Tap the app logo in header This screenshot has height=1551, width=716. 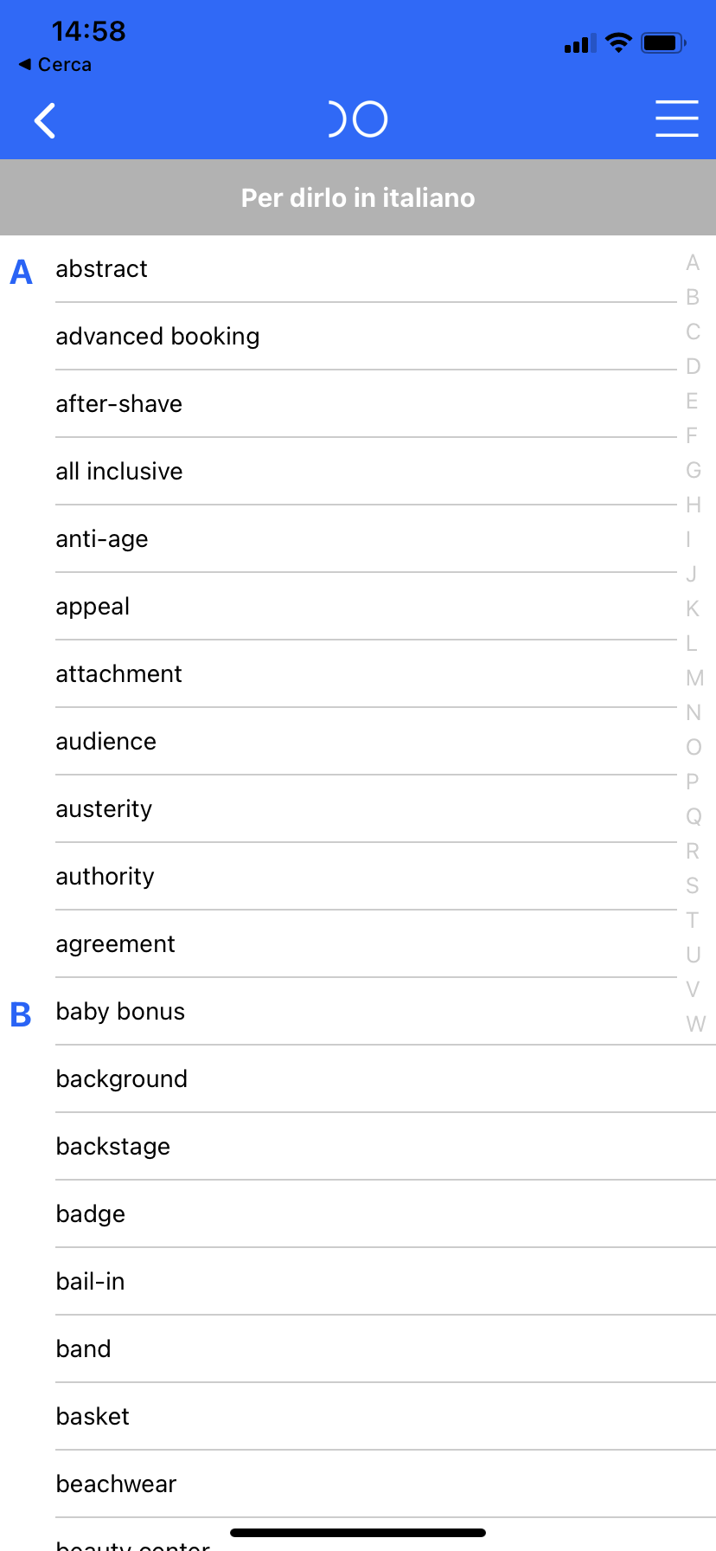(358, 119)
